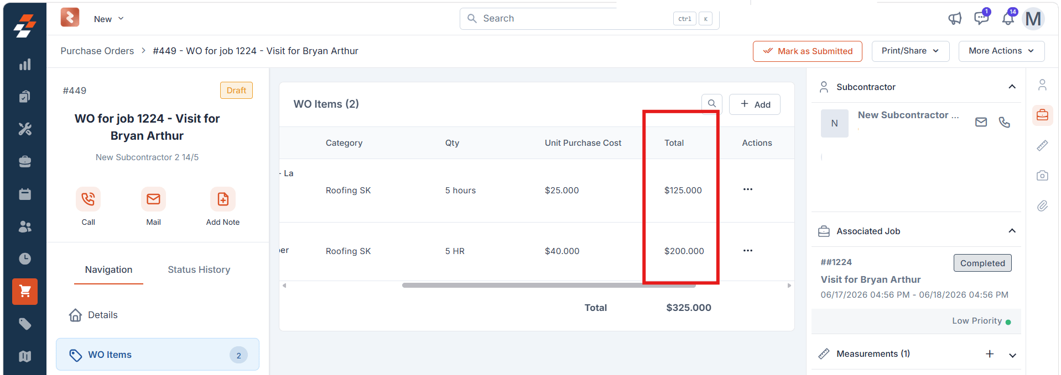Click the Completed status badge
This screenshot has height=375, width=1061.
982,263
